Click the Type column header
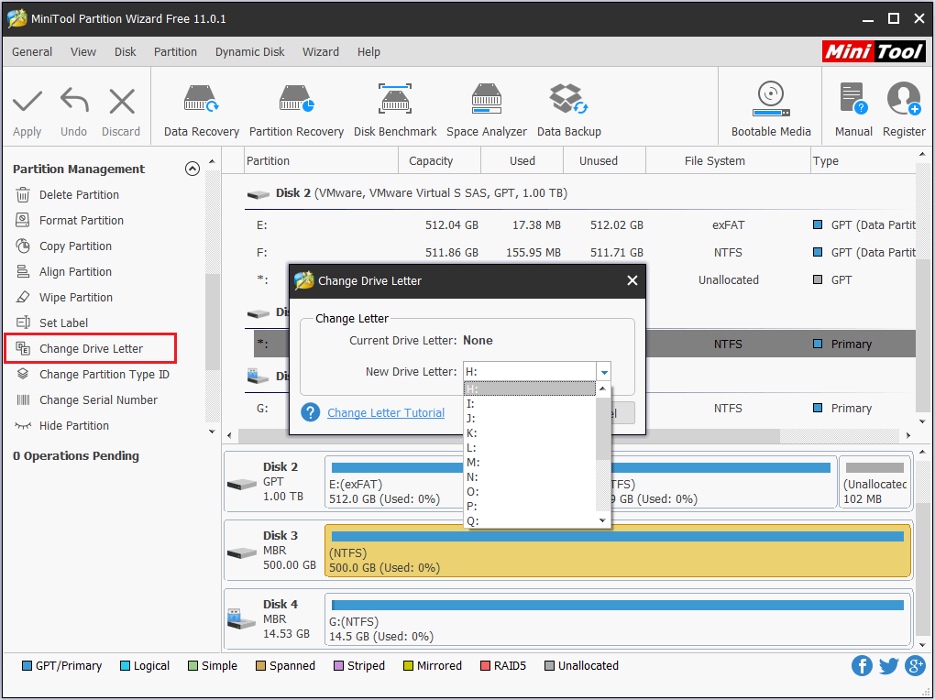The height and width of the screenshot is (700, 935). point(863,161)
